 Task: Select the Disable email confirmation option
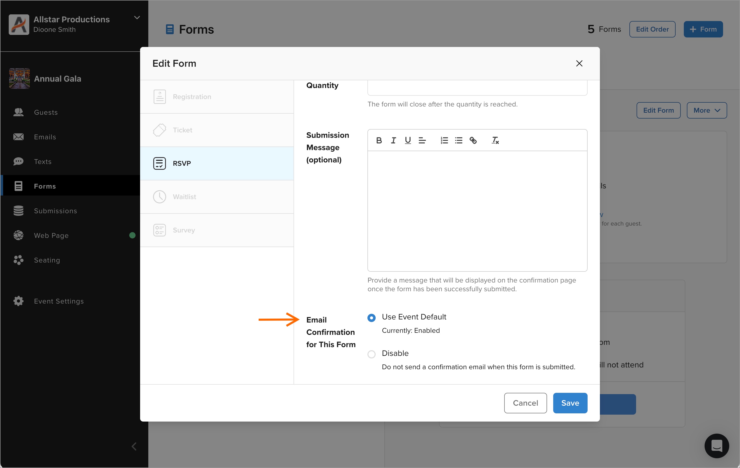372,354
